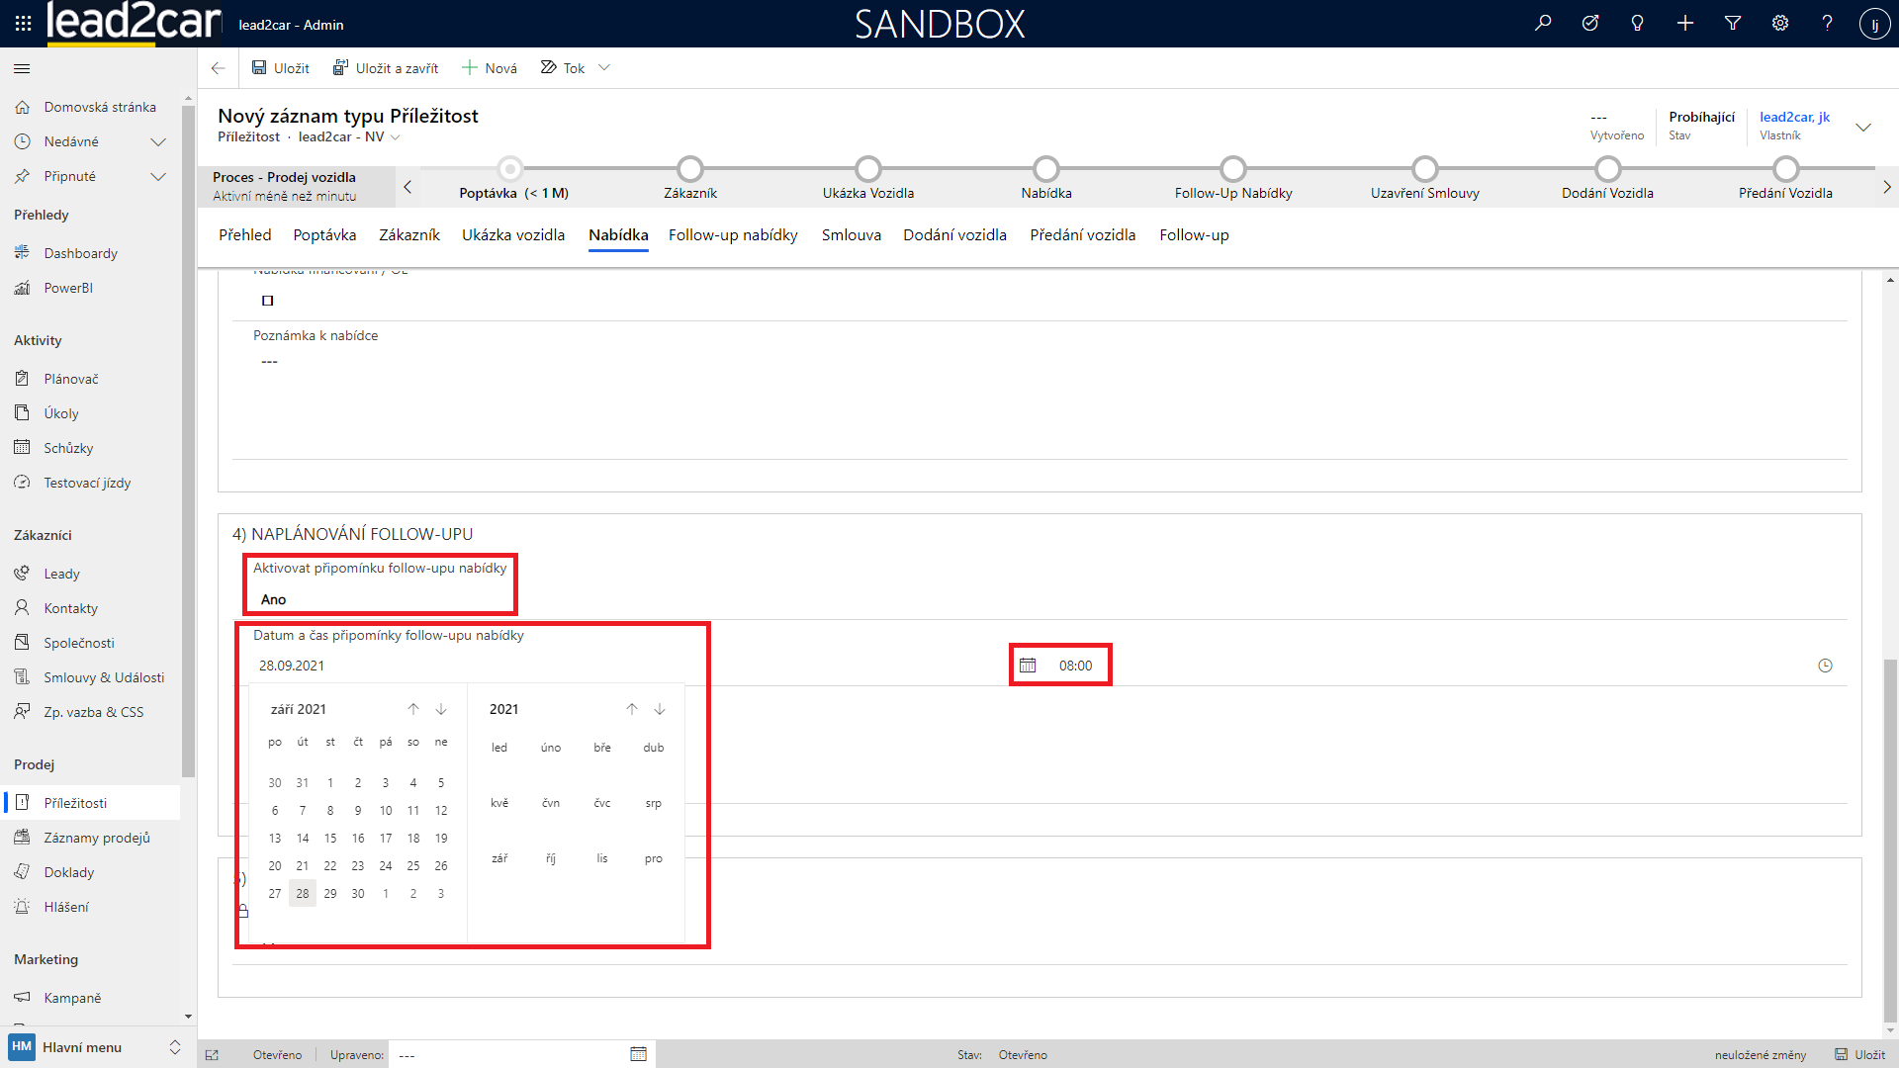Open the Tok dropdown arrow
1899x1068 pixels.
click(604, 68)
